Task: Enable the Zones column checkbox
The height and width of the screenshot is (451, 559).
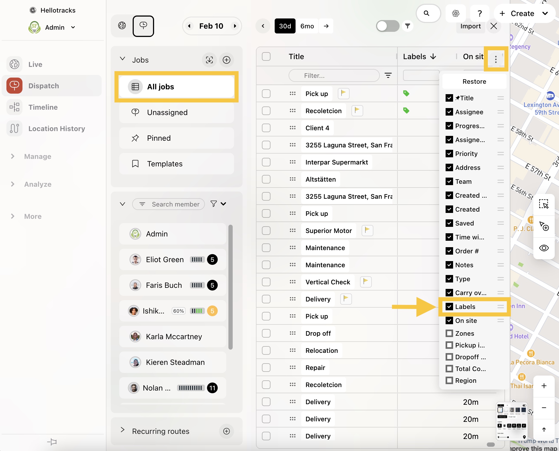Action: click(449, 333)
